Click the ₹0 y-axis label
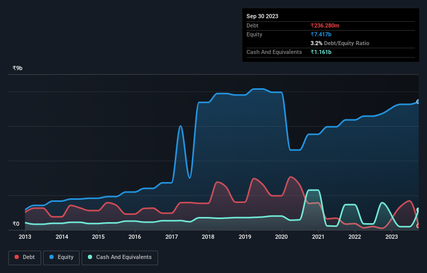 [16, 224]
